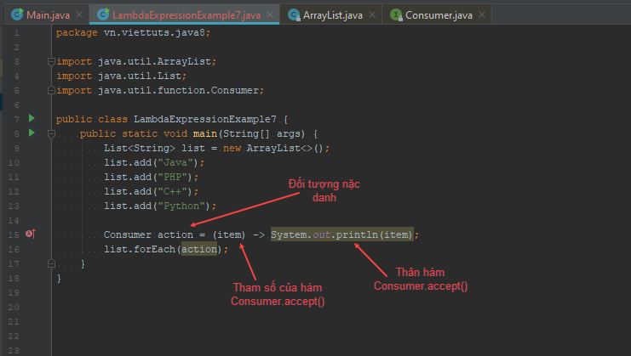Click the gutter marker icon on line 15

coord(31,234)
